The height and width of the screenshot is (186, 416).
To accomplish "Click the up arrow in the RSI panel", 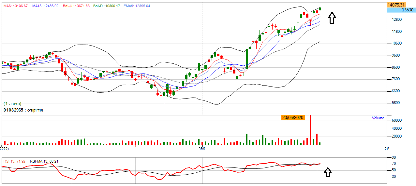I will pyautogui.click(x=328, y=172).
